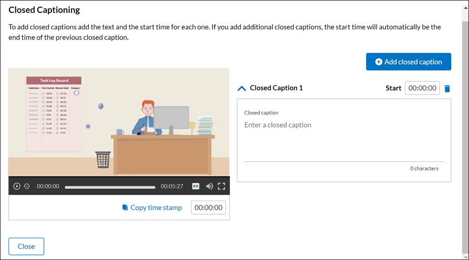Toggle the CC captions button on player
469x260 pixels.
coord(196,186)
